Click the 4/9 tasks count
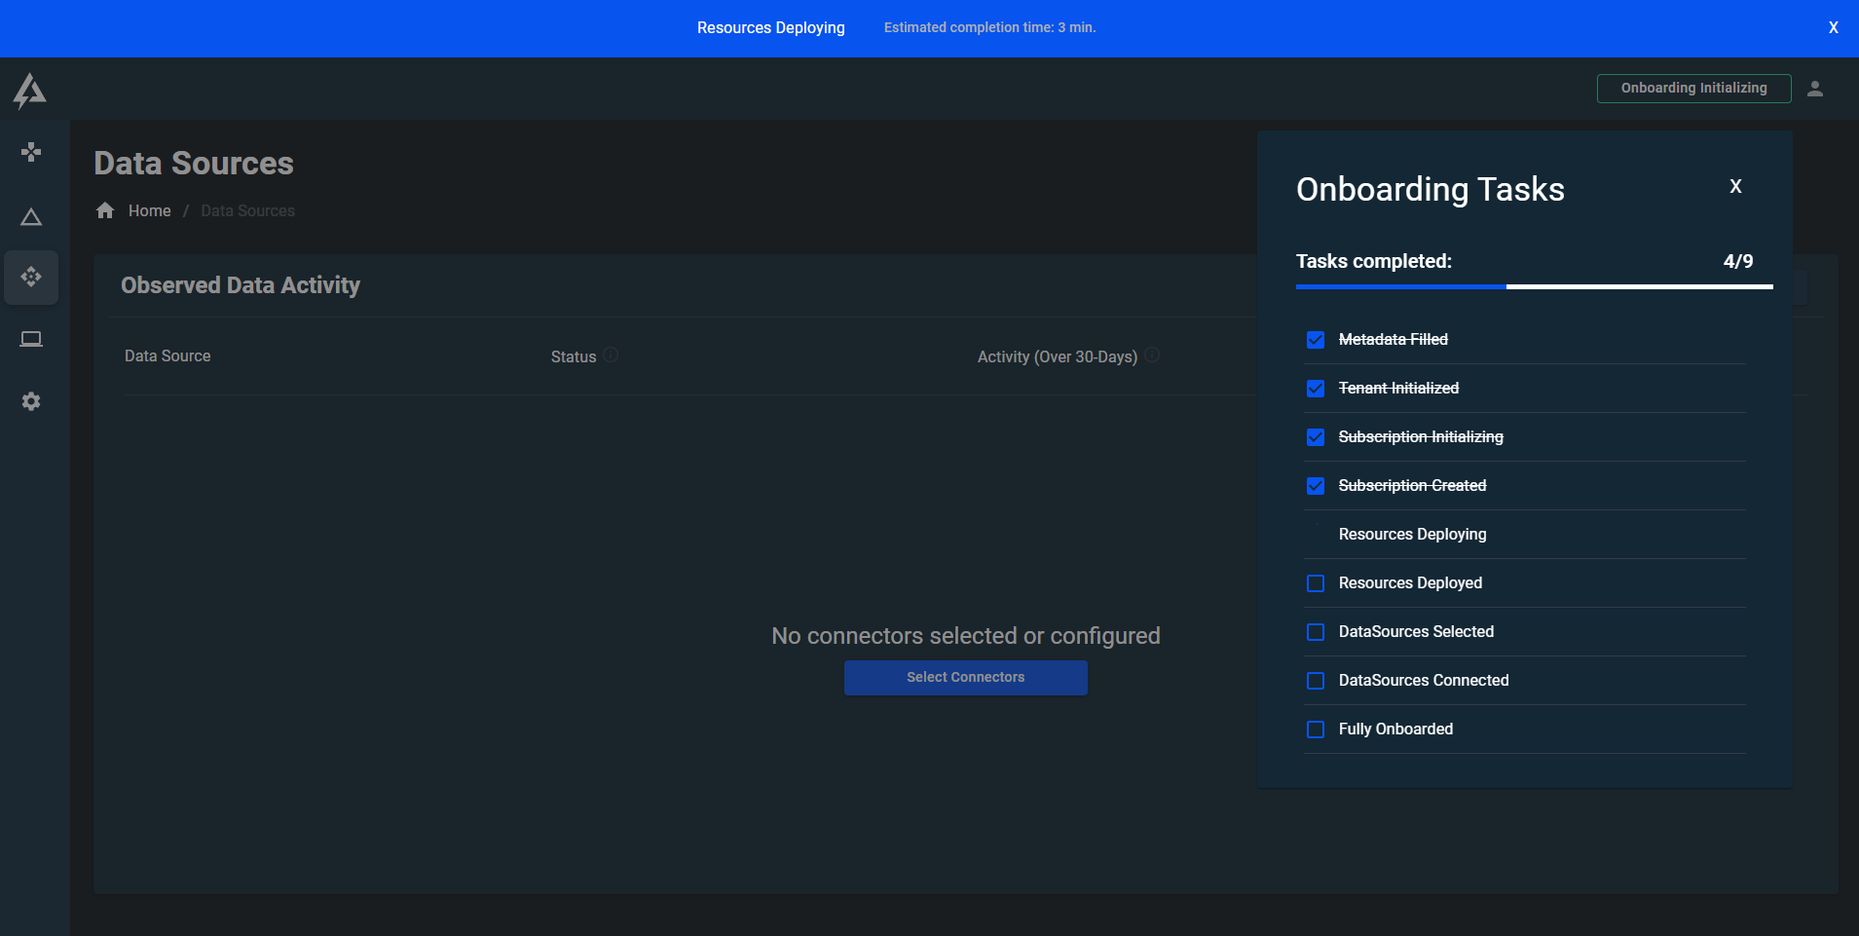1859x936 pixels. [1738, 261]
